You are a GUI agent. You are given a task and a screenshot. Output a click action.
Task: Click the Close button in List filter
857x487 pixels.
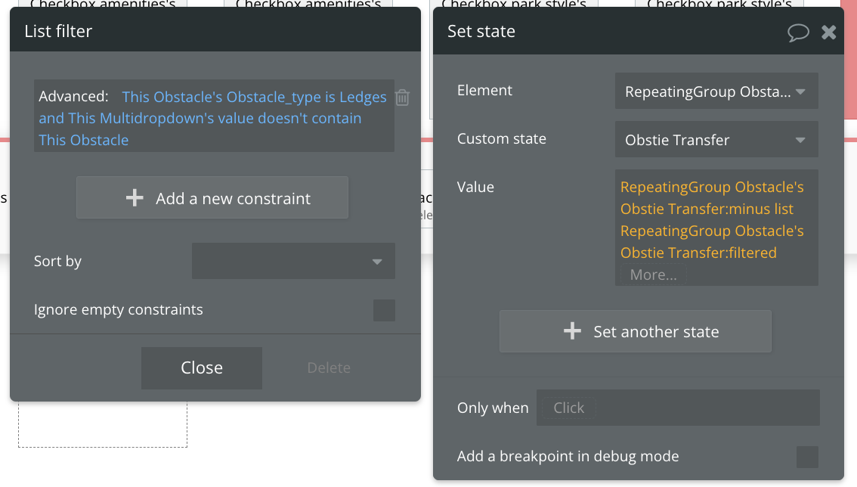(x=201, y=368)
